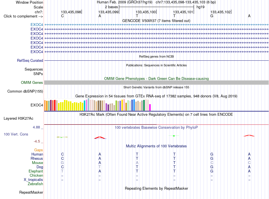Image resolution: width=269 pixels, height=199 pixels.
Task: Click the 'RefSeq genes from NCBI' title
Action: click(156, 56)
